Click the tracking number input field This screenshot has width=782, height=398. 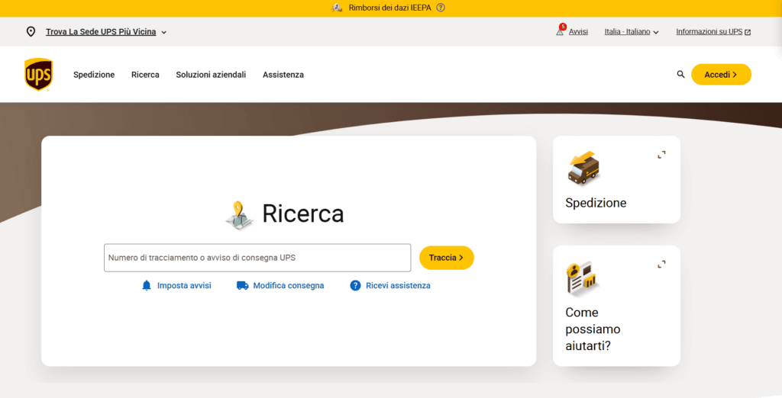(x=257, y=258)
